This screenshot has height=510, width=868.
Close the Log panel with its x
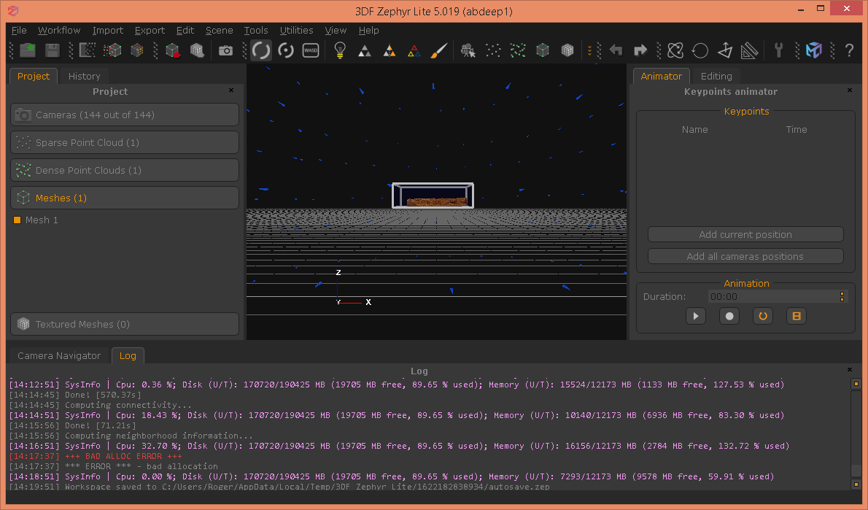850,369
